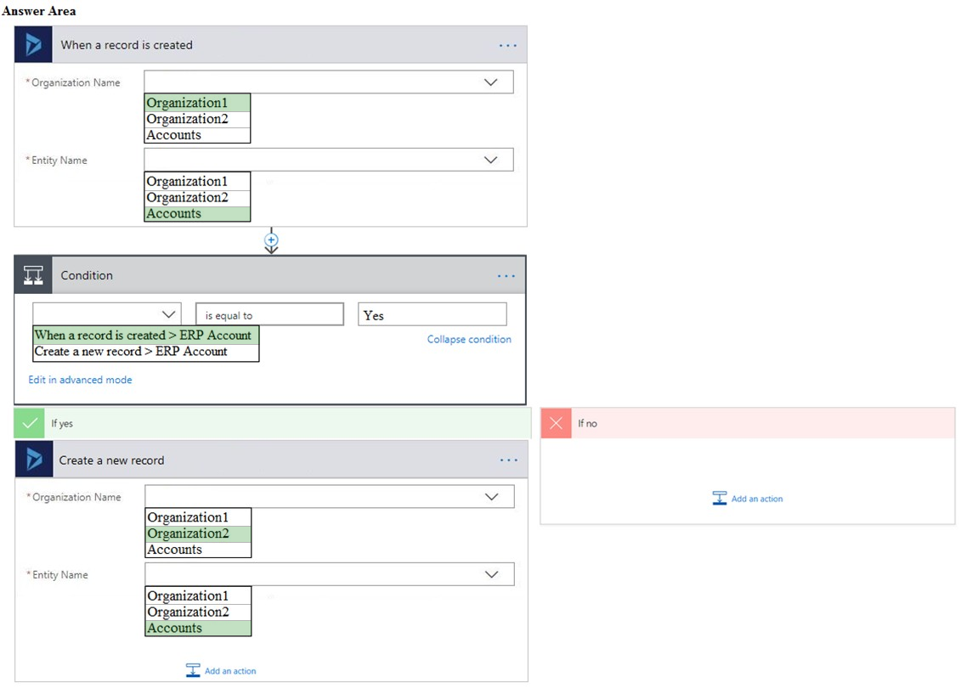Select Organization1 in trigger's Entity Name list
The height and width of the screenshot is (694, 961).
(x=197, y=181)
